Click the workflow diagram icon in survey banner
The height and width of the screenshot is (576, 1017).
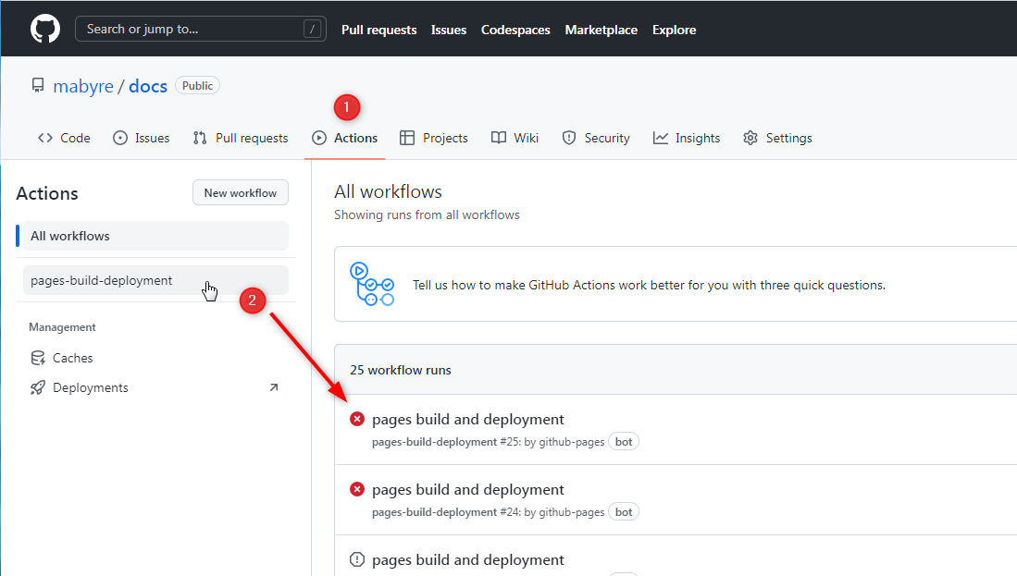tap(372, 284)
